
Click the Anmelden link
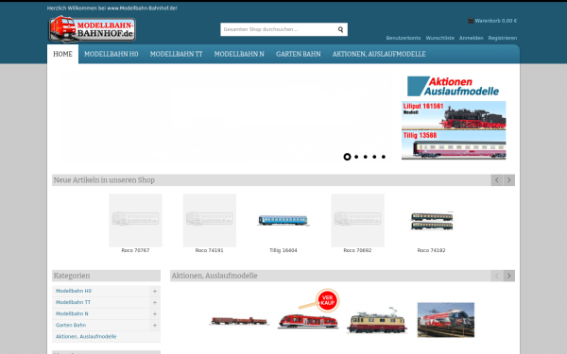[x=471, y=38]
